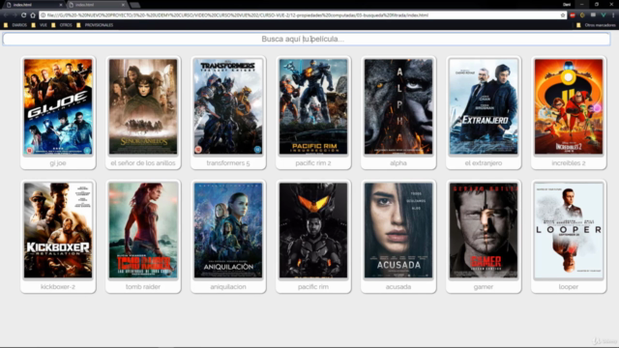Click the 'acusada' caption
Viewport: 619px width, 348px height.
click(x=398, y=287)
